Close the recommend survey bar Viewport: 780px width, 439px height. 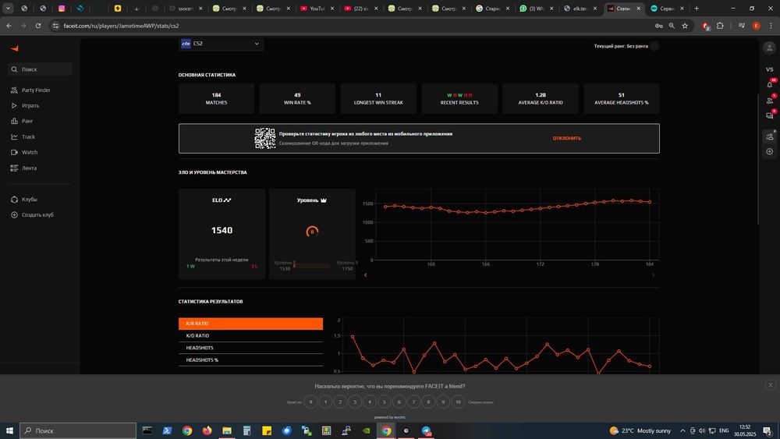pyautogui.click(x=770, y=385)
